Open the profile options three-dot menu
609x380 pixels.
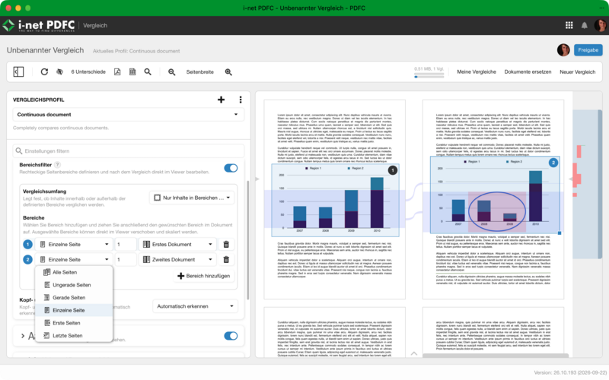tap(241, 100)
